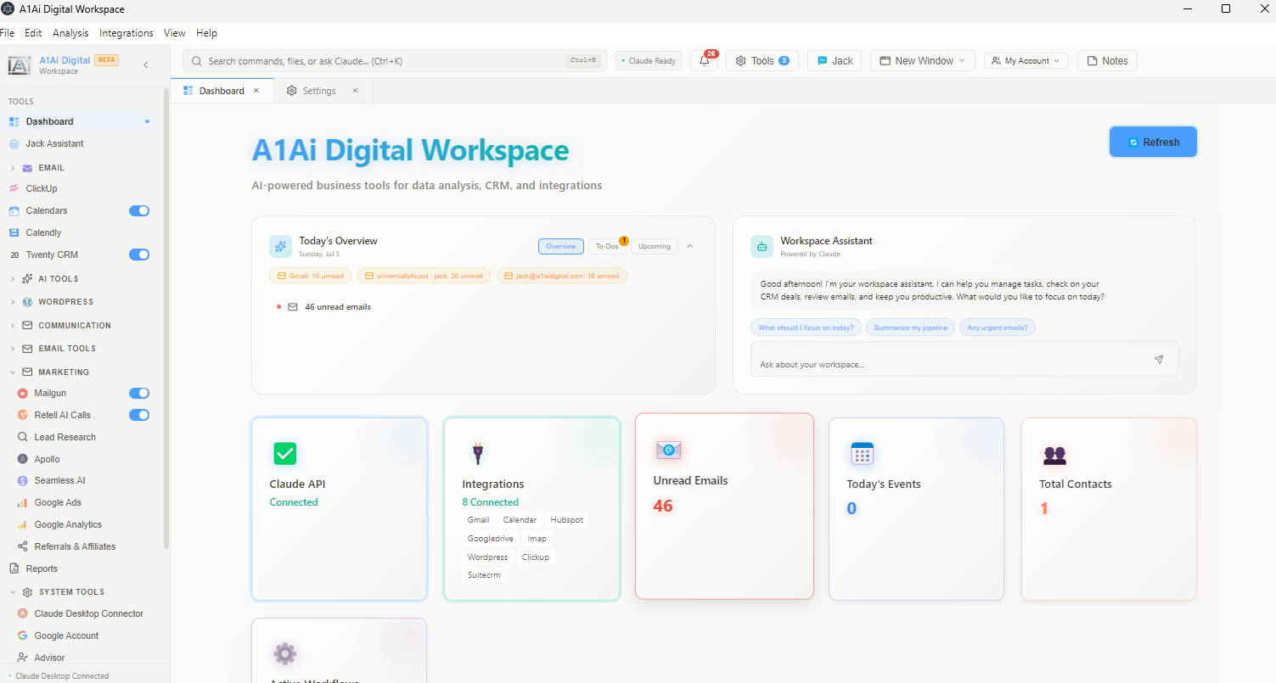Click the Refresh button
The width and height of the screenshot is (1276, 683).
[x=1153, y=142]
